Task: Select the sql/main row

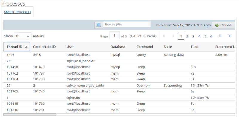Action: pos(119,98)
